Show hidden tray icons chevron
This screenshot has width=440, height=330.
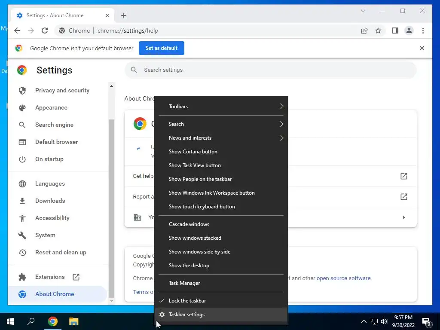pyautogui.click(x=364, y=321)
